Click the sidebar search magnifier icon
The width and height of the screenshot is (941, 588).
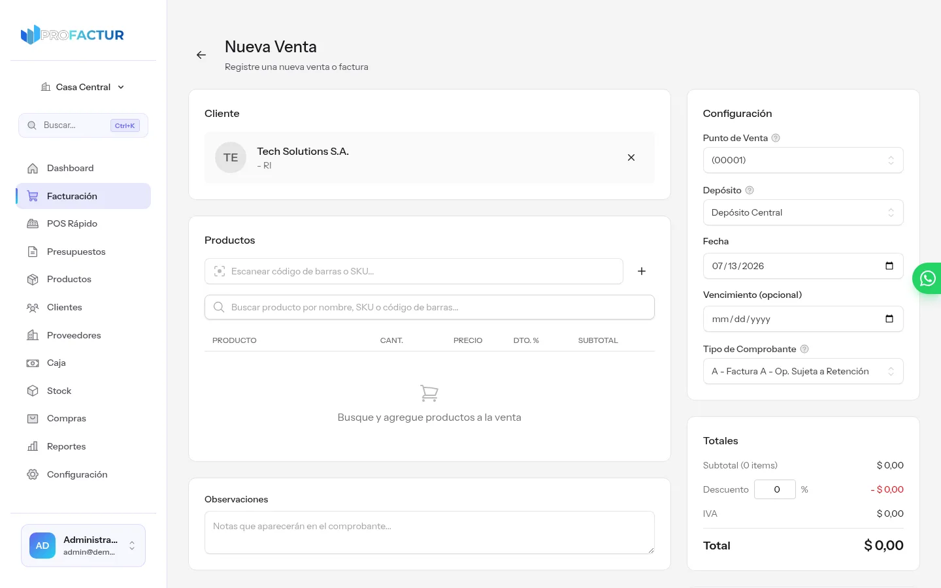pyautogui.click(x=32, y=125)
